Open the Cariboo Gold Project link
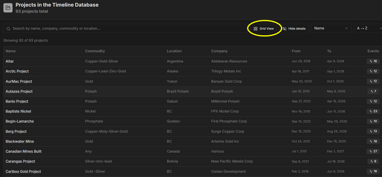The width and height of the screenshot is (382, 177). coord(23,172)
